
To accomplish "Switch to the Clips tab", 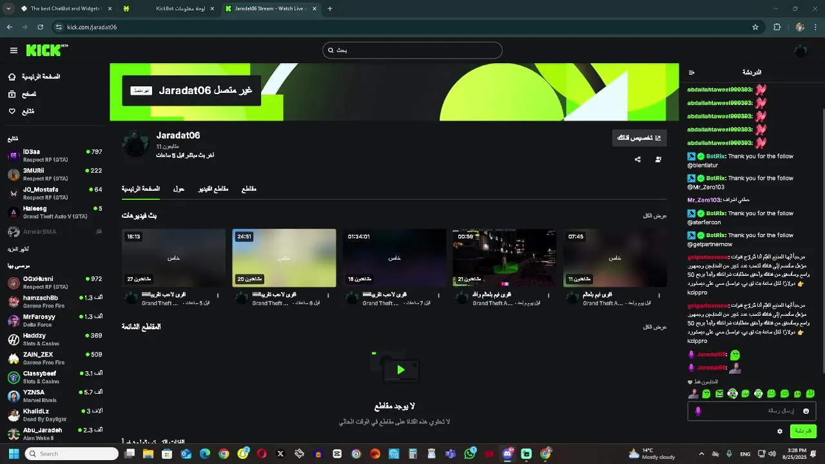I will pyautogui.click(x=249, y=189).
